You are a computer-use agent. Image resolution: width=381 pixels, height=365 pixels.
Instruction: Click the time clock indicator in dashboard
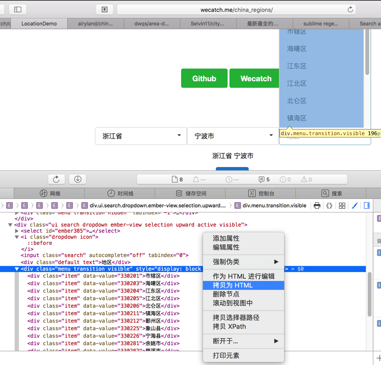pyautogui.click(x=232, y=179)
